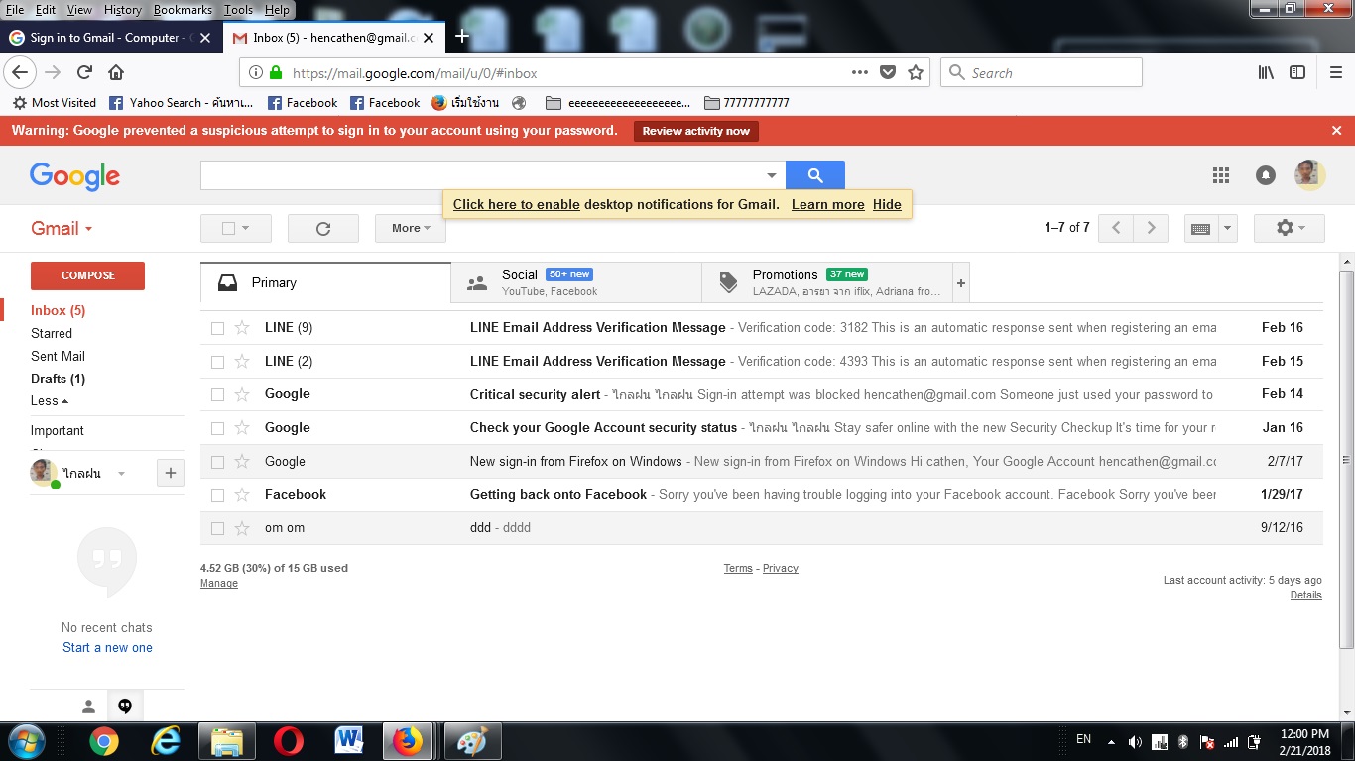The height and width of the screenshot is (761, 1355).
Task: Open the Settings gear dropdown
Action: 1290,228
